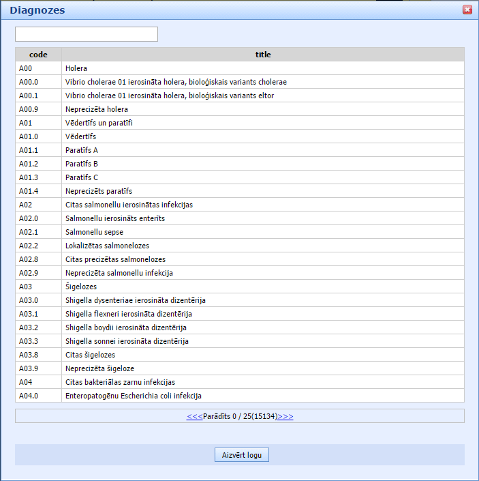Go to next page with >>> link

[x=285, y=416]
